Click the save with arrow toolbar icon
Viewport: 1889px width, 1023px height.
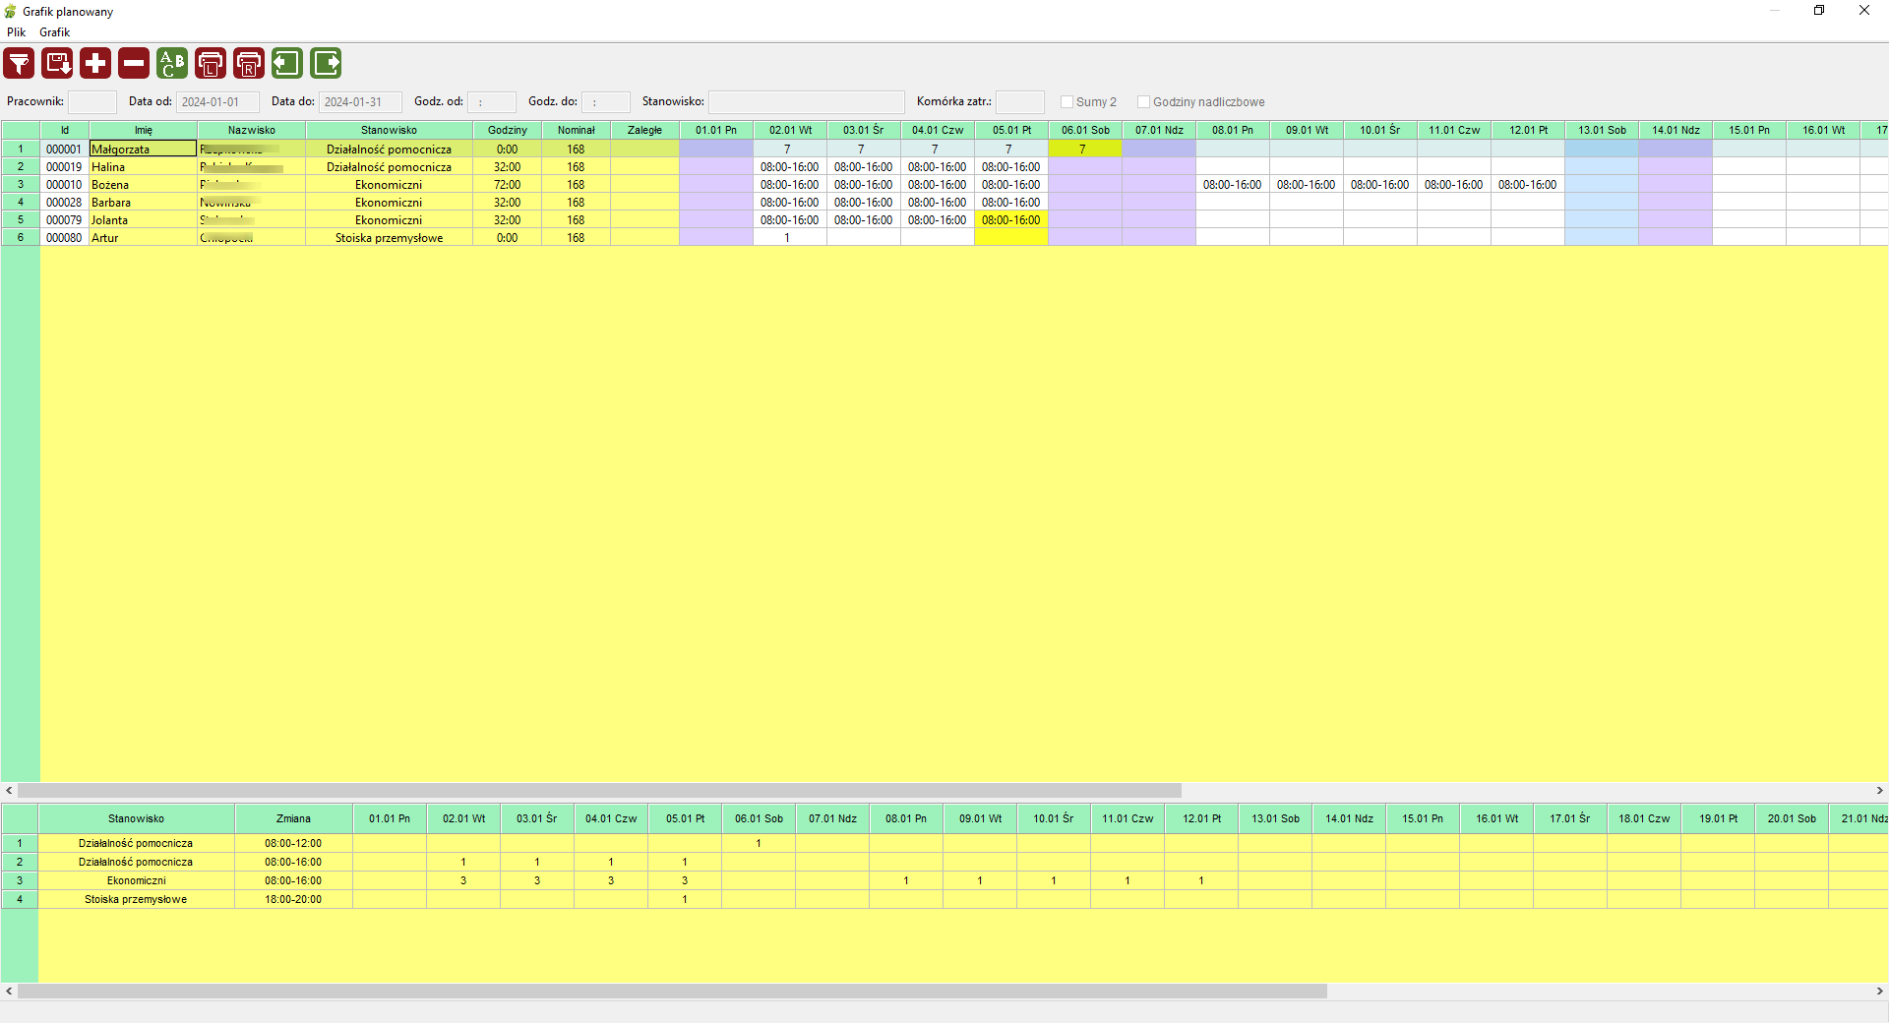point(57,64)
